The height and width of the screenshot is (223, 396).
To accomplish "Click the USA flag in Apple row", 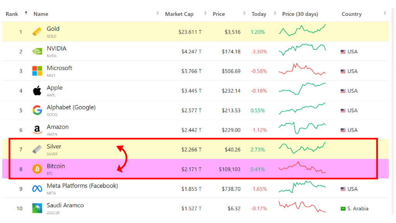I will (x=343, y=91).
